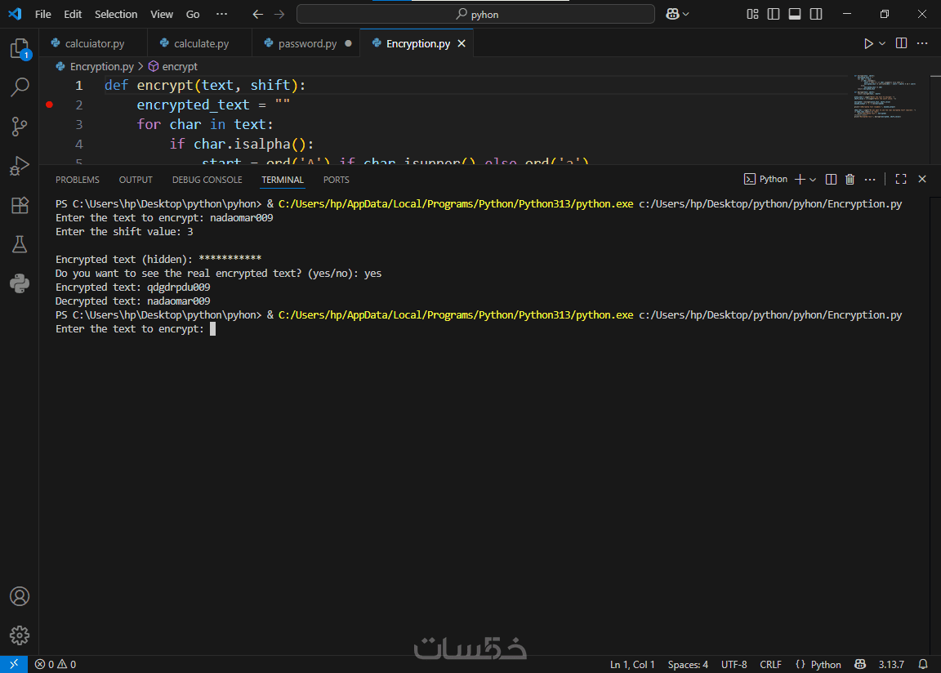Create new terminal with plus button
The width and height of the screenshot is (941, 673).
pyautogui.click(x=800, y=180)
